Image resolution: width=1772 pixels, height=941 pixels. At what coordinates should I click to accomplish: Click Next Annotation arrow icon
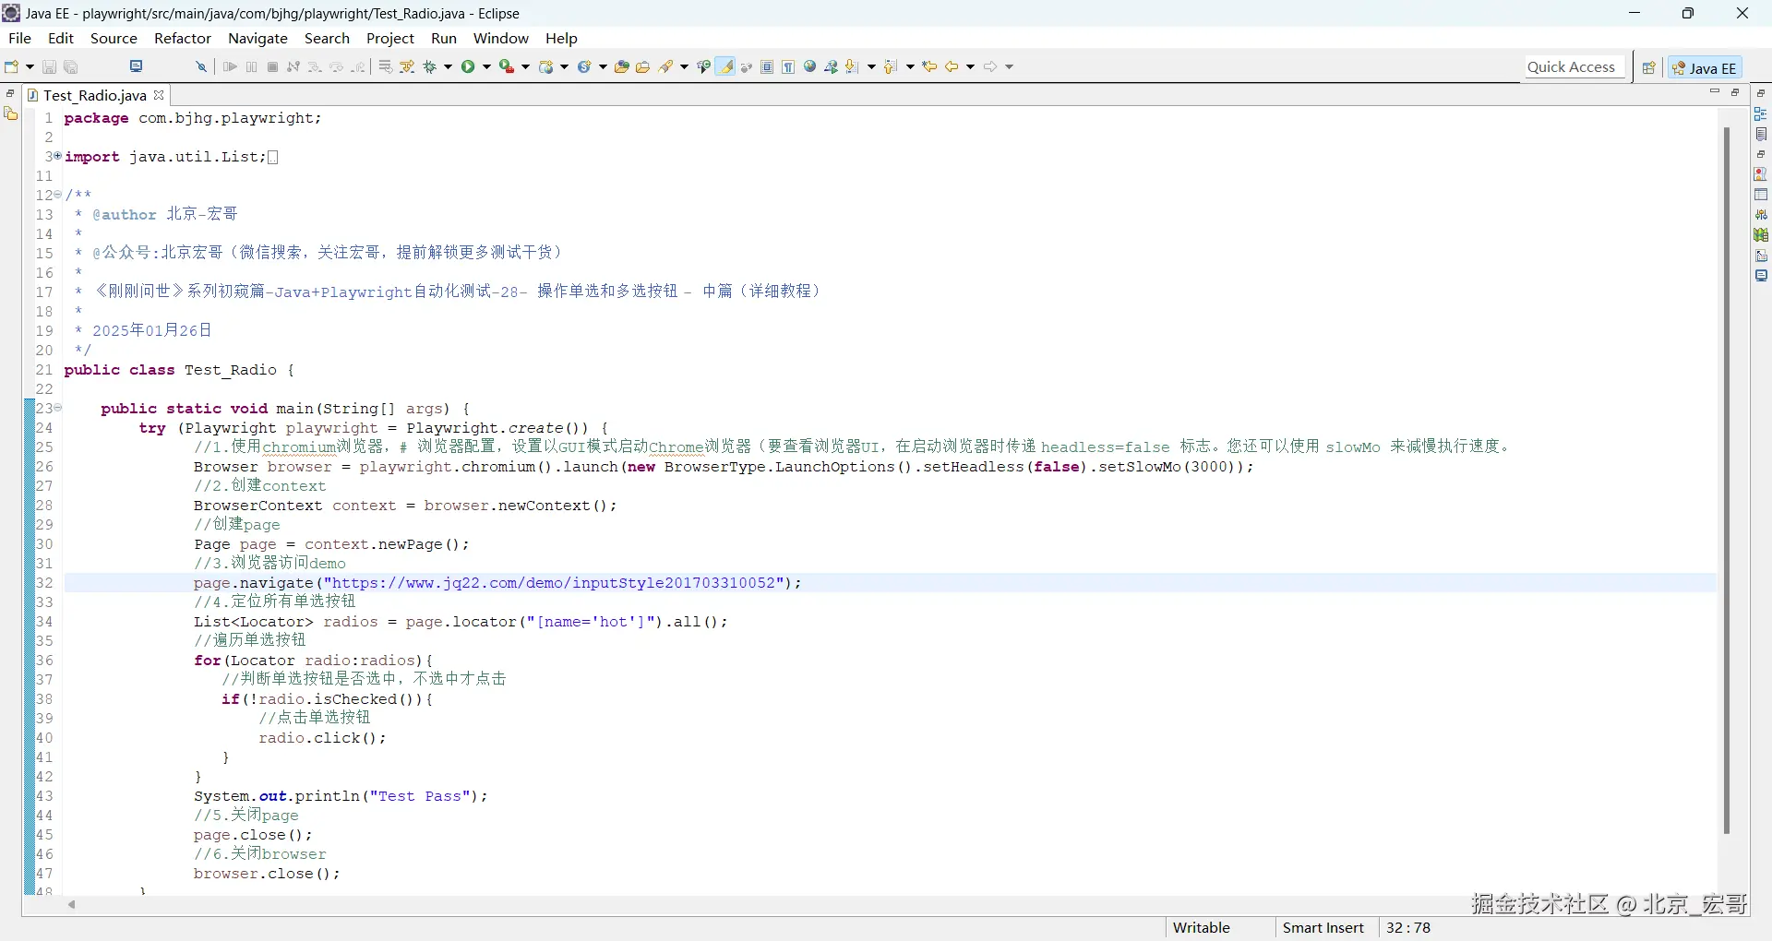852,66
